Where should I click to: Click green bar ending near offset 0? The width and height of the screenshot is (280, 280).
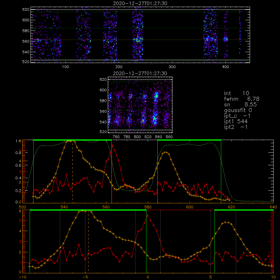(x=88, y=210)
